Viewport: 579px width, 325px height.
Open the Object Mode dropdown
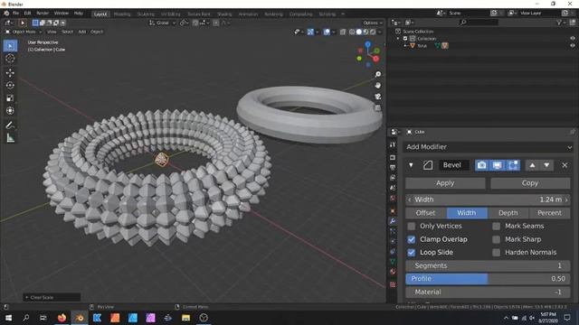(24, 32)
